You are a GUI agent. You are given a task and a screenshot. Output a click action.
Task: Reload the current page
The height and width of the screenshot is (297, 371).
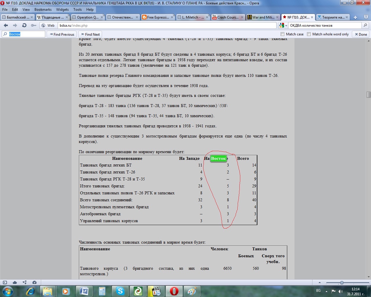click(24, 26)
